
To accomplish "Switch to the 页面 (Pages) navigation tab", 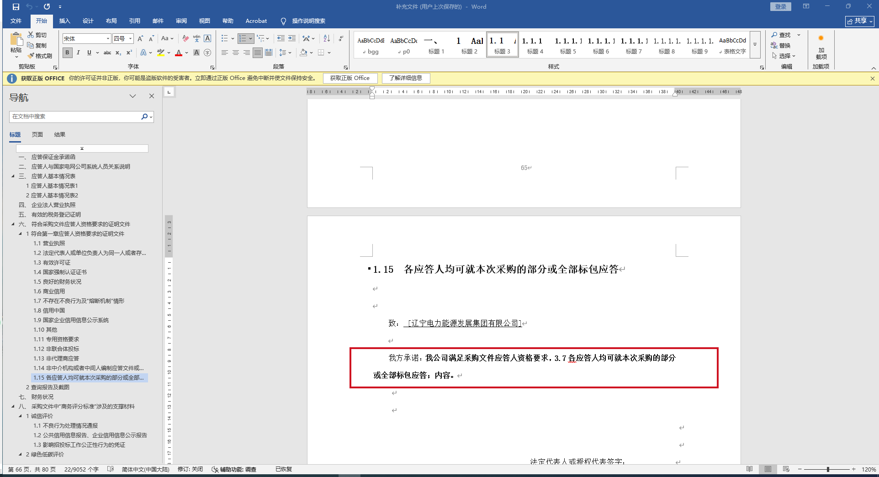I will click(37, 134).
